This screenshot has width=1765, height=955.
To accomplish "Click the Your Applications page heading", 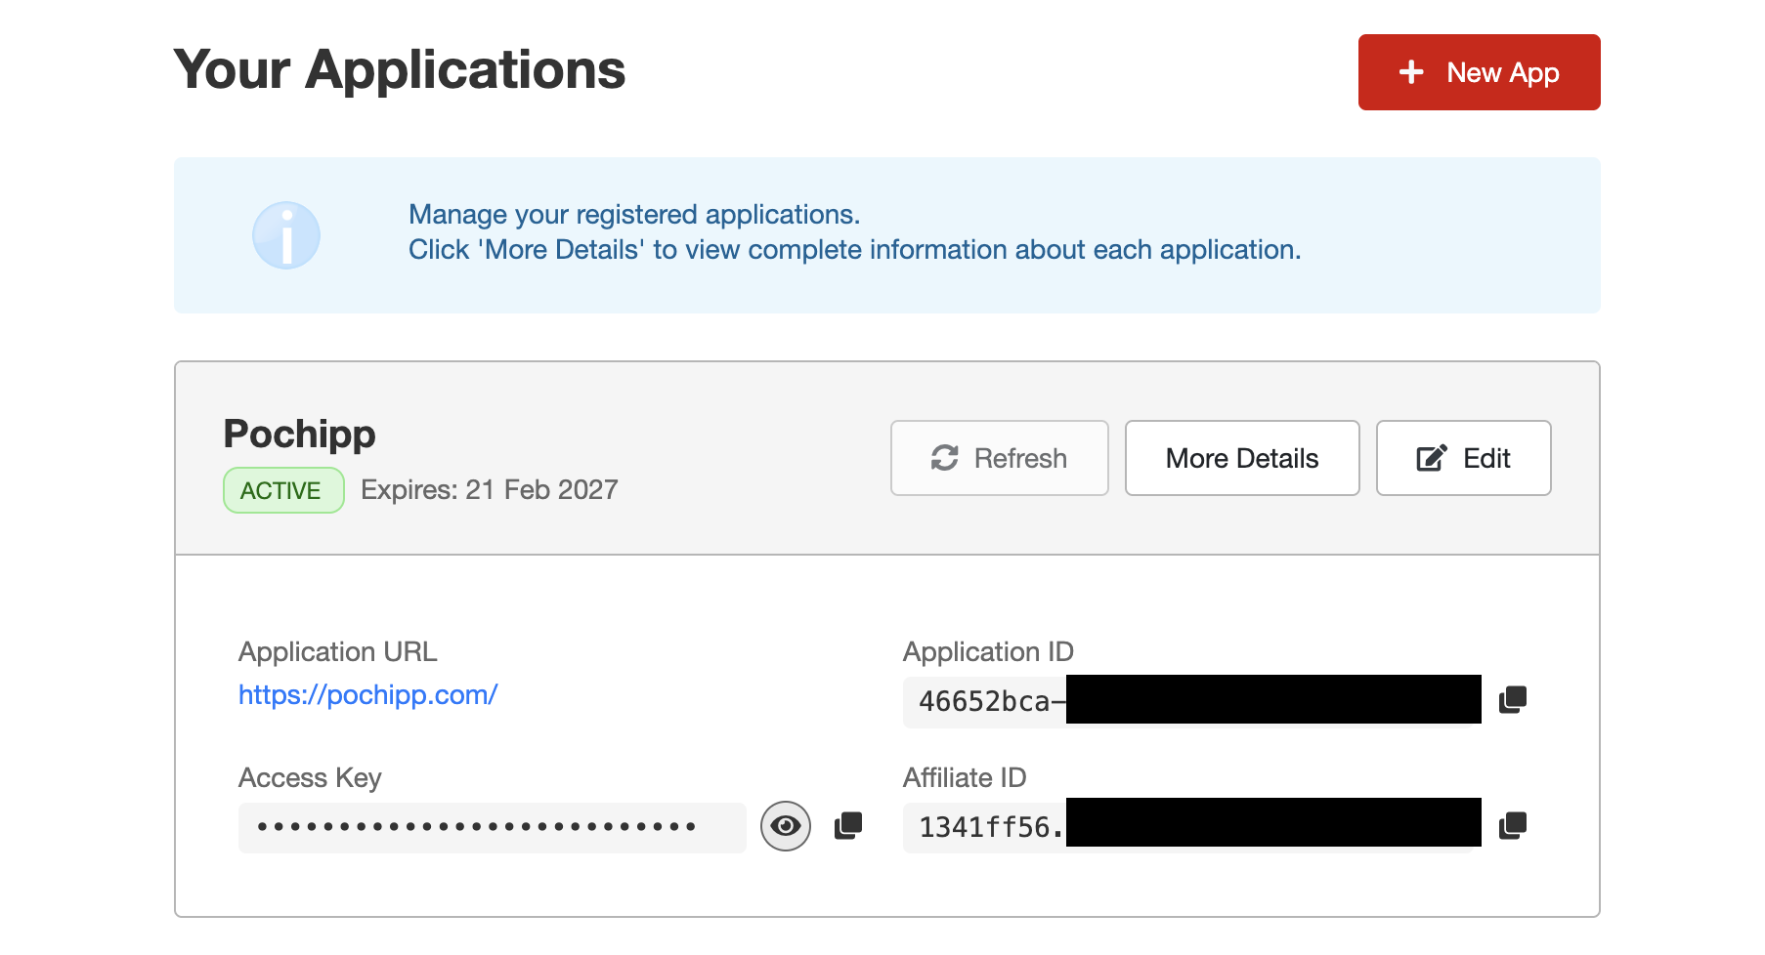I will 400,70.
